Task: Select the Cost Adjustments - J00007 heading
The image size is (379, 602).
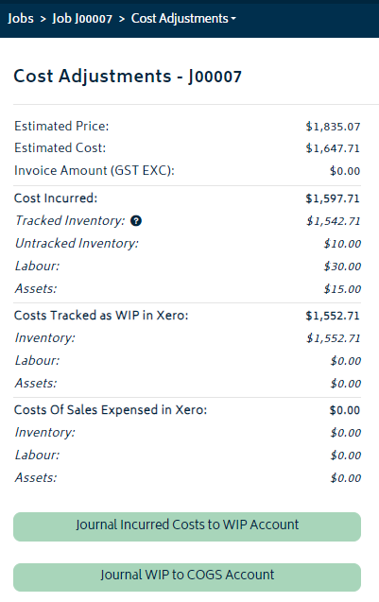Action: click(128, 76)
